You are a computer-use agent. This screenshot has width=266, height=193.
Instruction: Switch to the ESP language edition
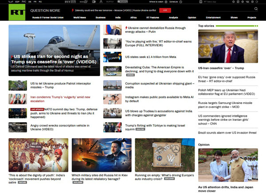[17, 2]
